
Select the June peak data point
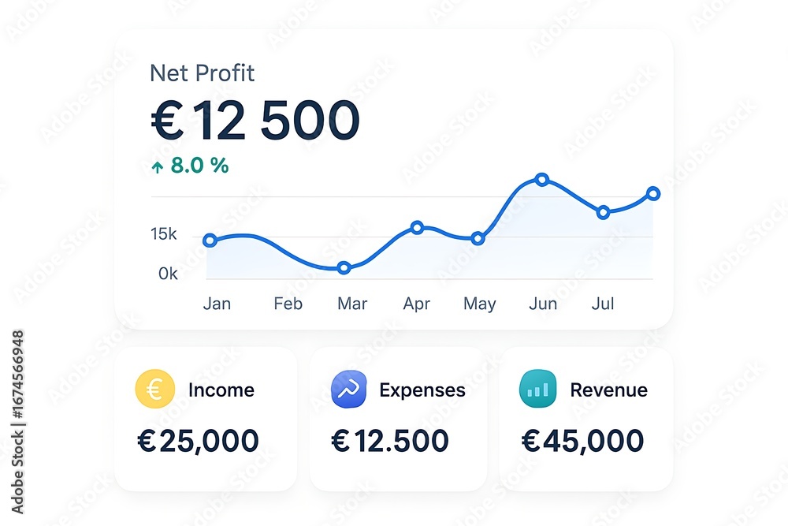click(x=542, y=179)
